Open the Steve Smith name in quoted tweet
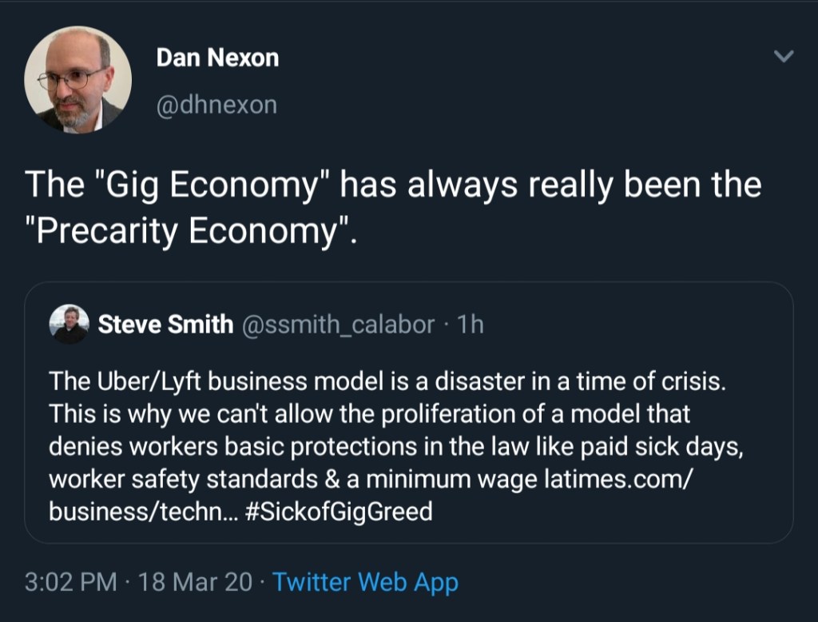 tap(165, 325)
